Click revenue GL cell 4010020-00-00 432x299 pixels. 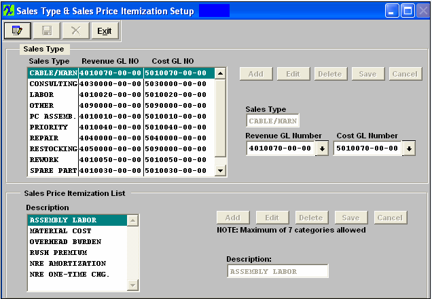tap(111, 95)
